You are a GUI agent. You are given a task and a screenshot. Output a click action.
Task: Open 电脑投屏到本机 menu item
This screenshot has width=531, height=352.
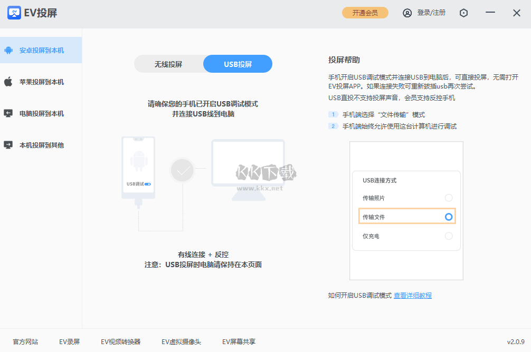[x=41, y=114]
